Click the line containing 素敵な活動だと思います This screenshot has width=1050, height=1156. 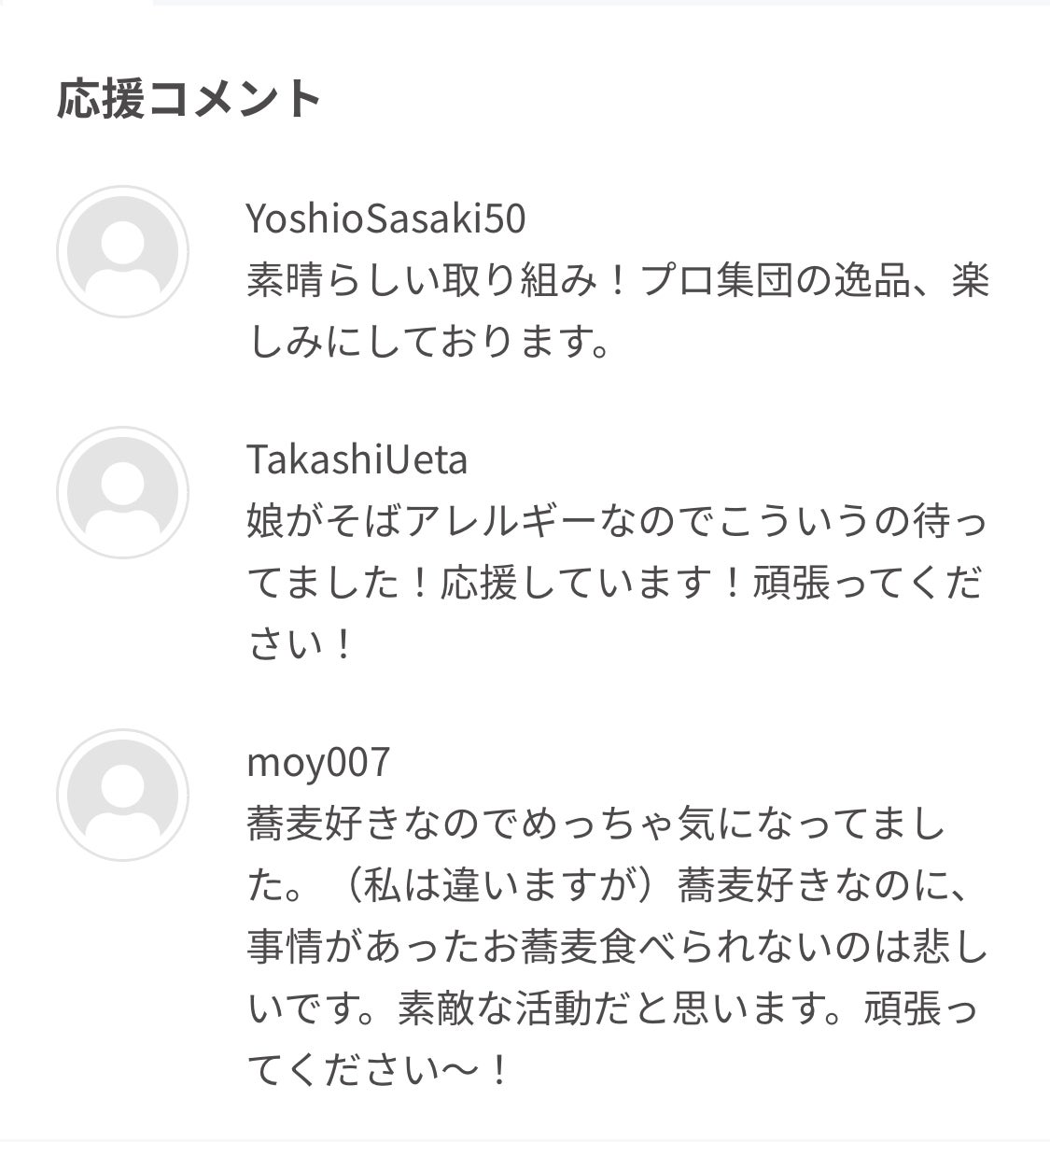(611, 1008)
